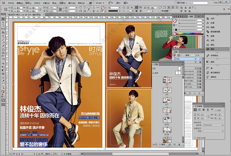The width and height of the screenshot is (231, 156).
Task: Select the [无] master entry in Pages panel
Action: coord(167,68)
